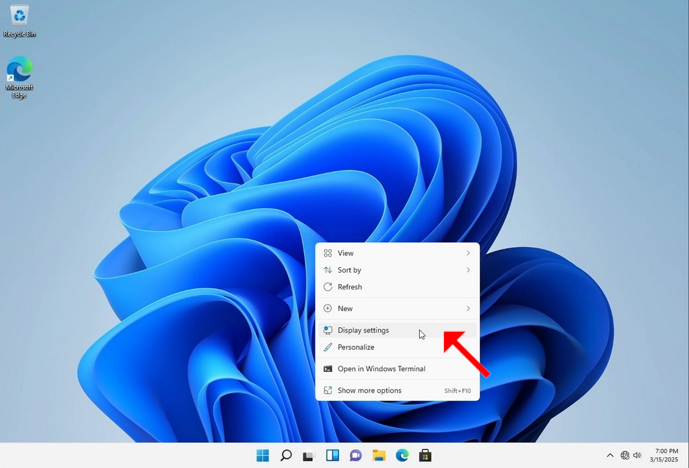Choose Refresh from the context menu
The width and height of the screenshot is (689, 468).
(x=397, y=287)
